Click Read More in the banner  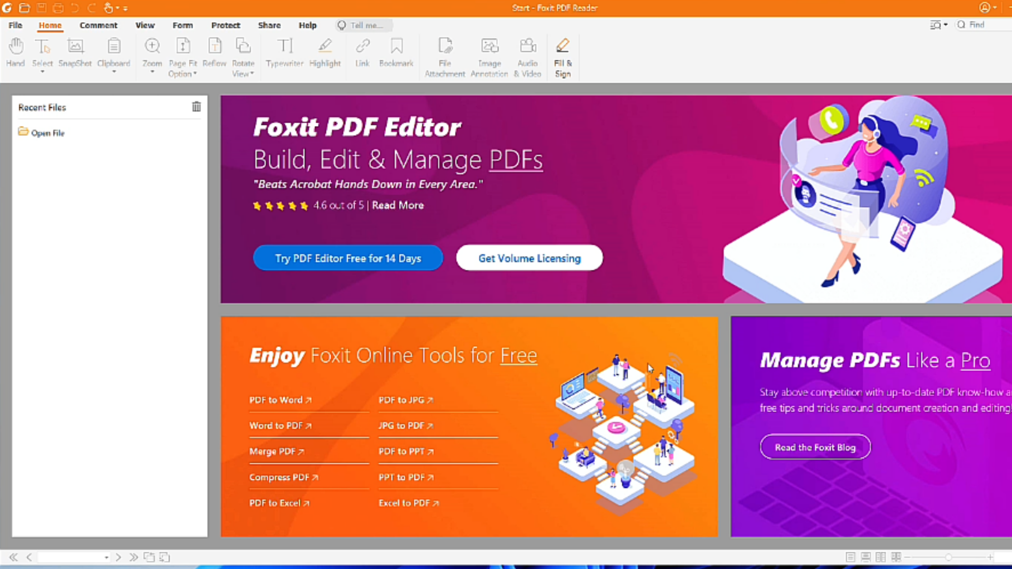tap(398, 205)
